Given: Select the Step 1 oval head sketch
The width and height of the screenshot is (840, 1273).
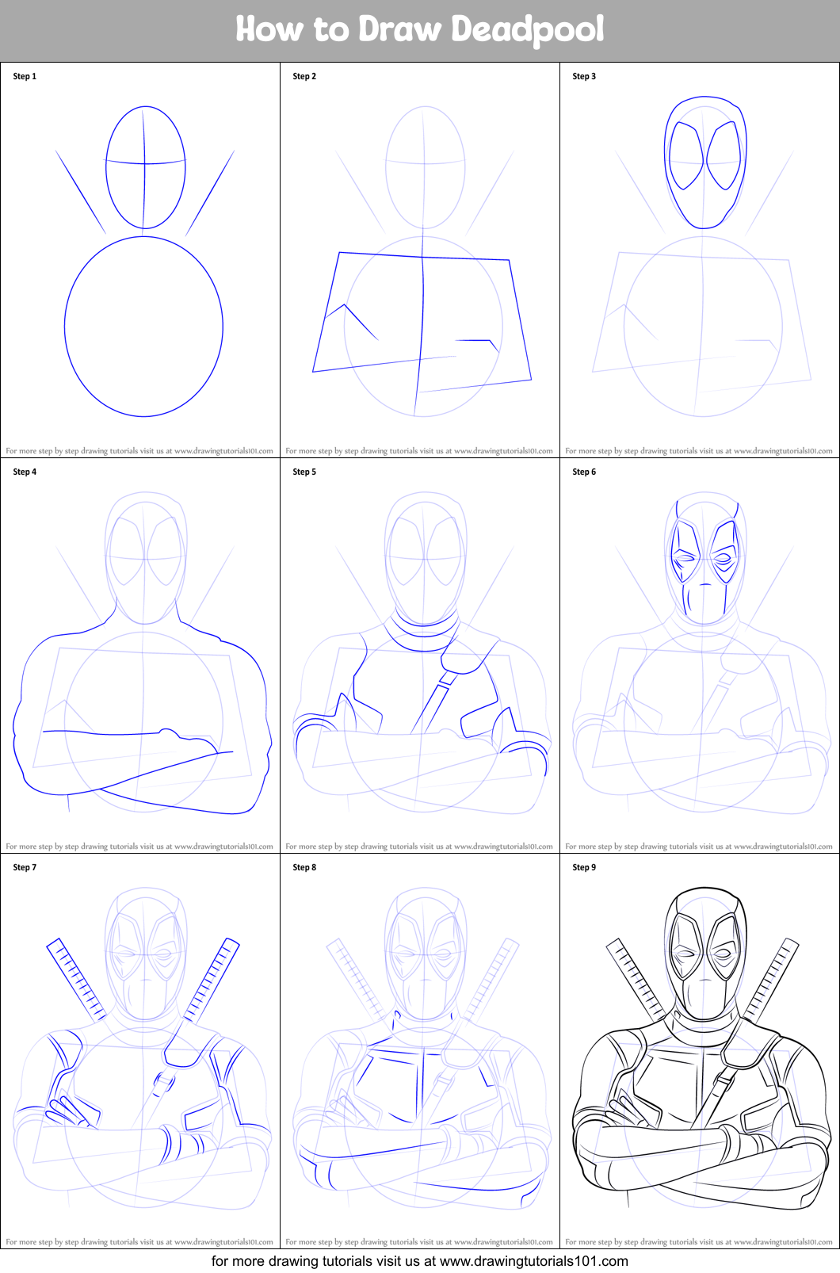Looking at the screenshot, I should point(145,167).
